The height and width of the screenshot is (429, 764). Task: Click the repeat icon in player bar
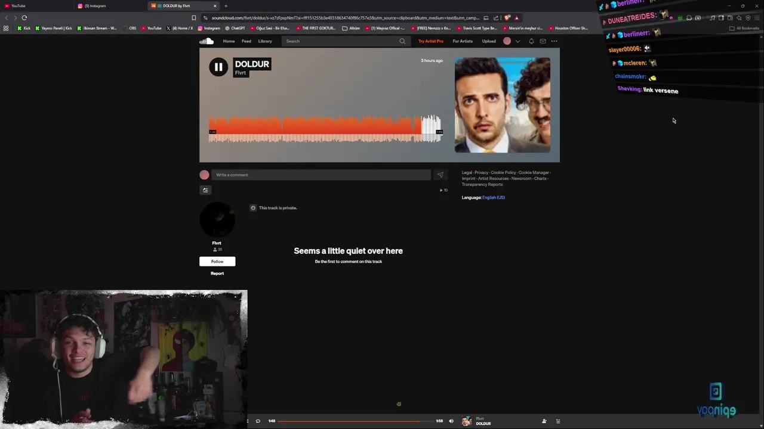tap(258, 421)
